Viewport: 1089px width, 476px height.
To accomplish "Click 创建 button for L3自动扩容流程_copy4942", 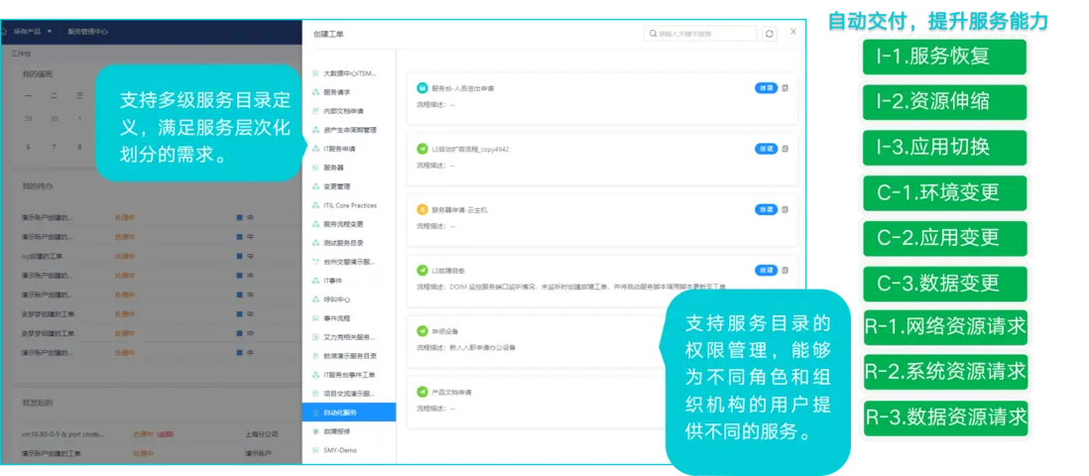I will click(x=766, y=149).
